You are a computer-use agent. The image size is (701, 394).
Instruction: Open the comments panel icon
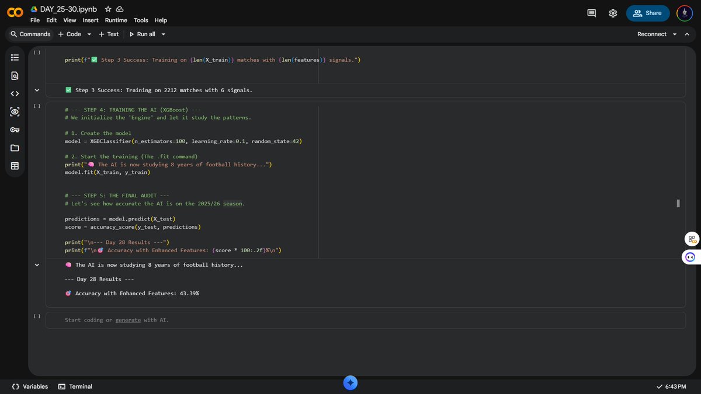pyautogui.click(x=592, y=13)
